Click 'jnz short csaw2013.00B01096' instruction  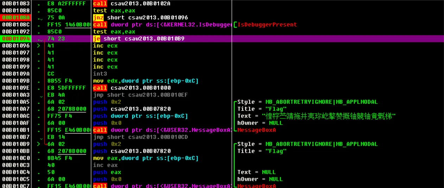tap(140, 18)
